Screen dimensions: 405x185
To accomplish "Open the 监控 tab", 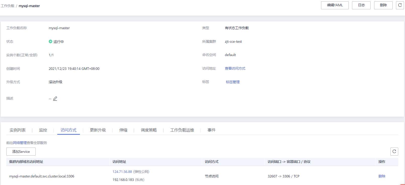I will (43, 130).
